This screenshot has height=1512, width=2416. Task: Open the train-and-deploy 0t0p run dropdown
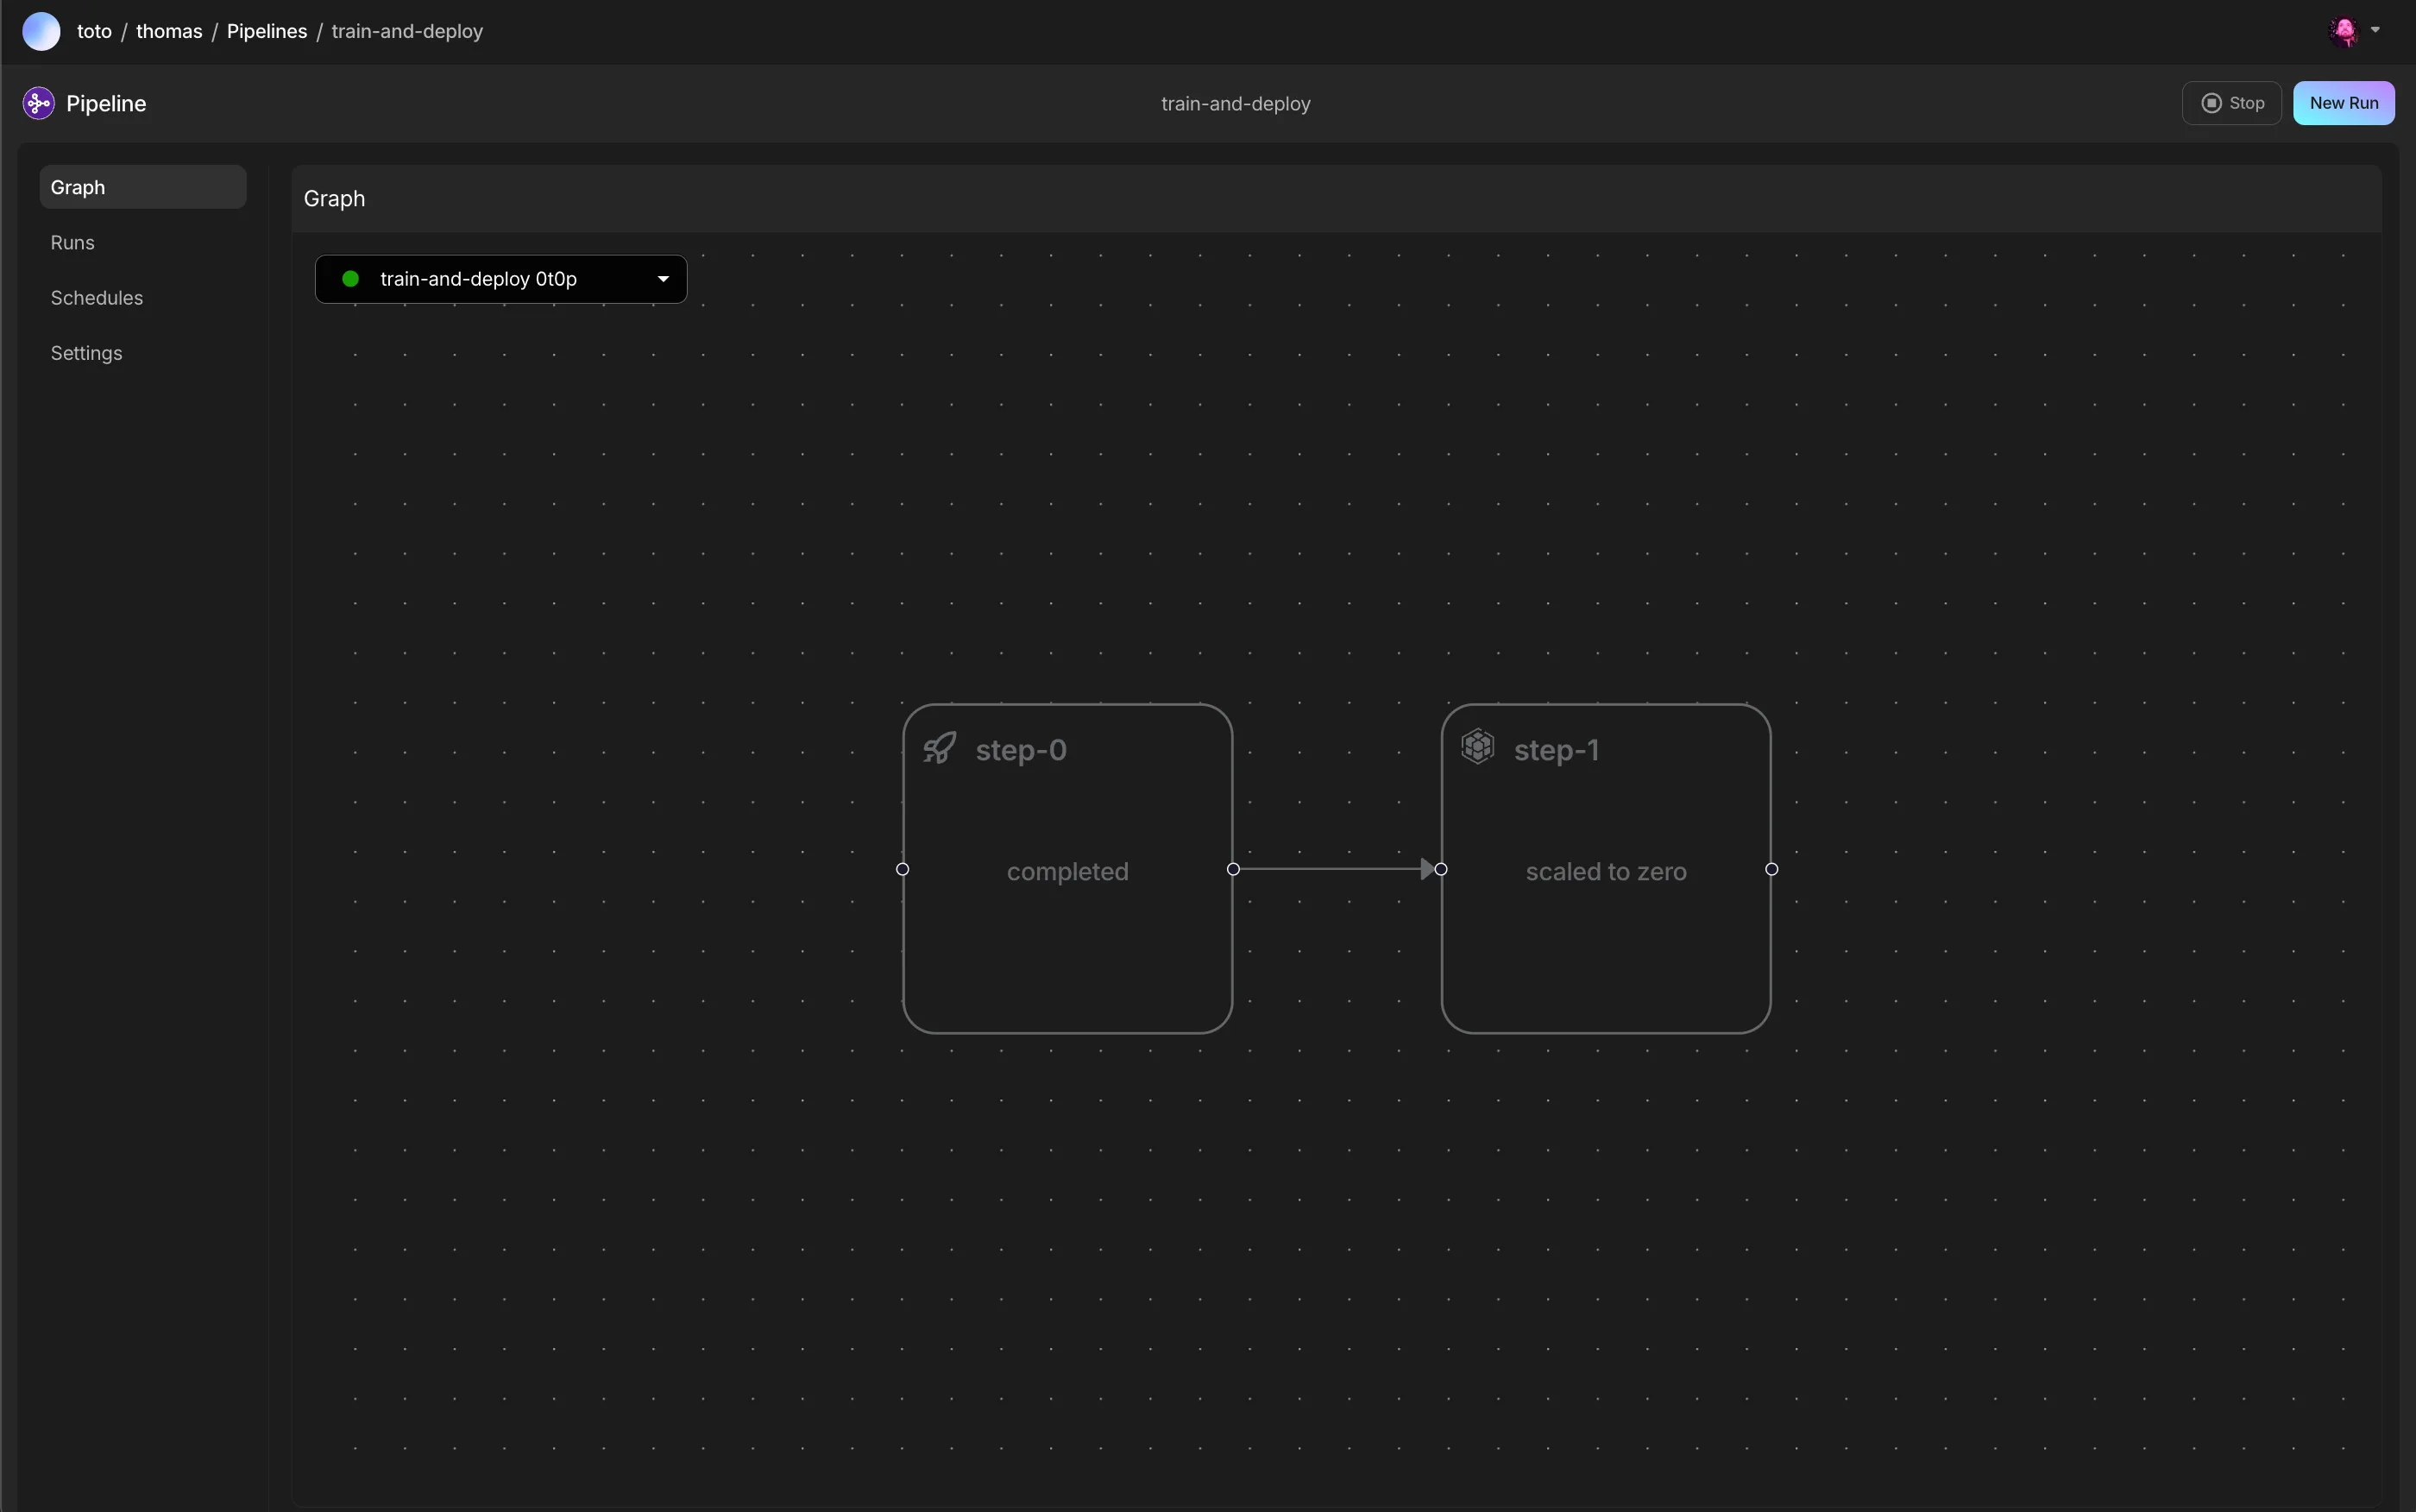(x=500, y=279)
